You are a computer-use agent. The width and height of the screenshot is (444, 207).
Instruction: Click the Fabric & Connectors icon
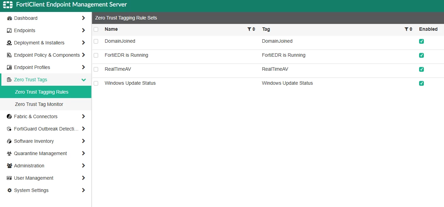pyautogui.click(x=10, y=116)
